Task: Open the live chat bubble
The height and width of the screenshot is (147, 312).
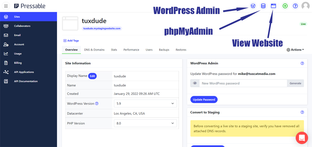Action: coord(302,138)
